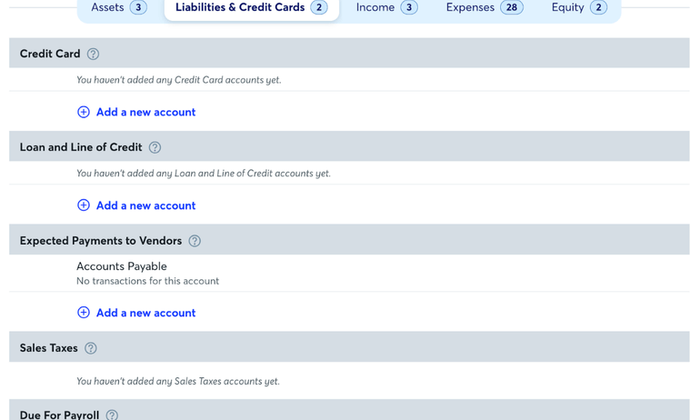Click help icon next to Loan and Line of Credit

155,147
